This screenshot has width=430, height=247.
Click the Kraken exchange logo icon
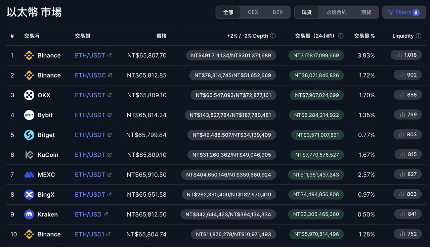[x=29, y=214]
